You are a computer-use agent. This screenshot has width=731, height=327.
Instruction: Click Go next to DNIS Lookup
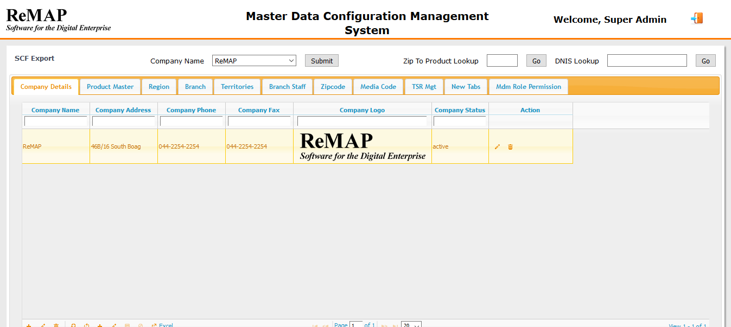point(705,61)
